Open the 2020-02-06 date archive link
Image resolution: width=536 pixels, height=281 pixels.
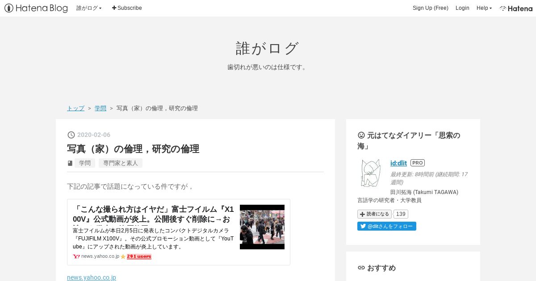coord(94,135)
